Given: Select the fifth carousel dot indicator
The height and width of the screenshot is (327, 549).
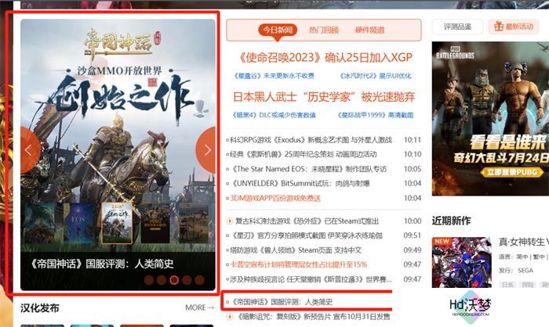Looking at the screenshot, I should (199, 280).
